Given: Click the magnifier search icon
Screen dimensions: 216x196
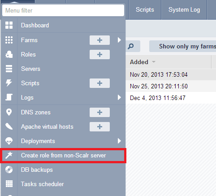Looking at the screenshot, I should tap(131, 46).
